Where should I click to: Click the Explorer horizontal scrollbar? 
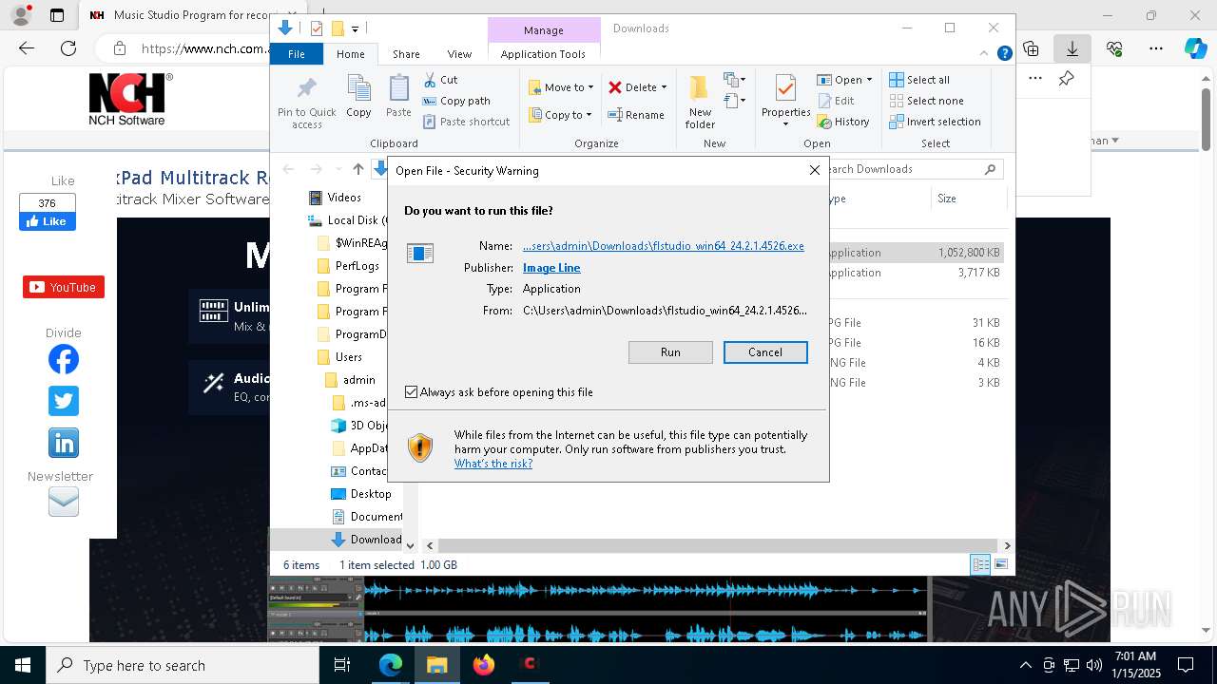718,545
